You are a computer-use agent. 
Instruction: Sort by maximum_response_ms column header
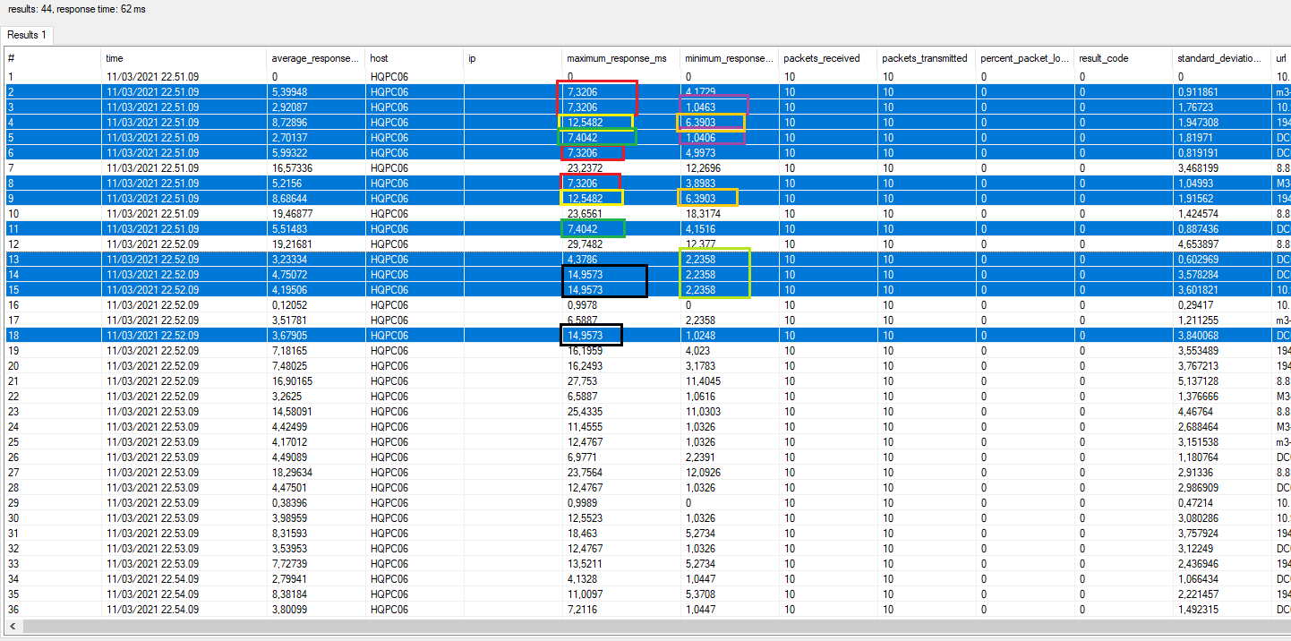tap(621, 58)
